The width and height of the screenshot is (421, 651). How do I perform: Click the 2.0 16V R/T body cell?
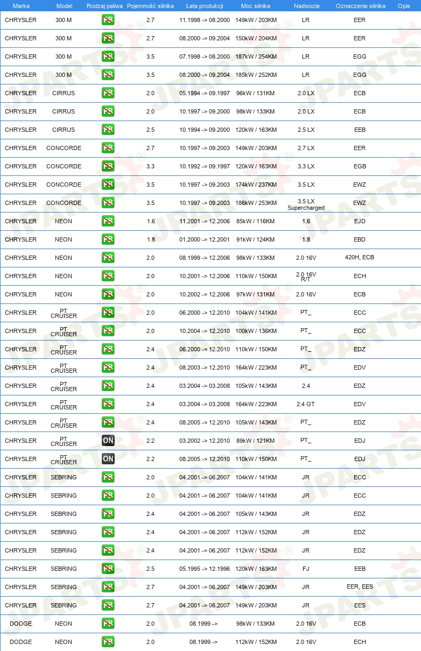[306, 277]
